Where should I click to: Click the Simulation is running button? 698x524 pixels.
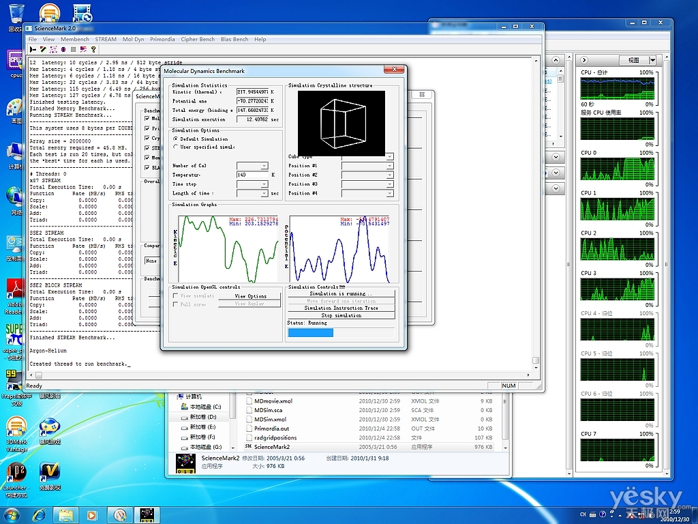[342, 293]
